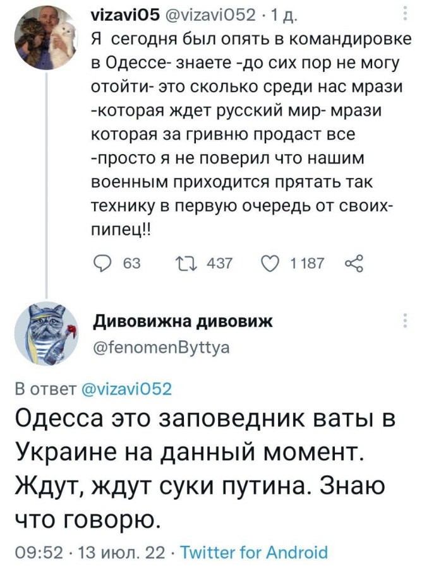Like the tweet with 1 187 hearts
The image size is (429, 568).
click(x=270, y=263)
